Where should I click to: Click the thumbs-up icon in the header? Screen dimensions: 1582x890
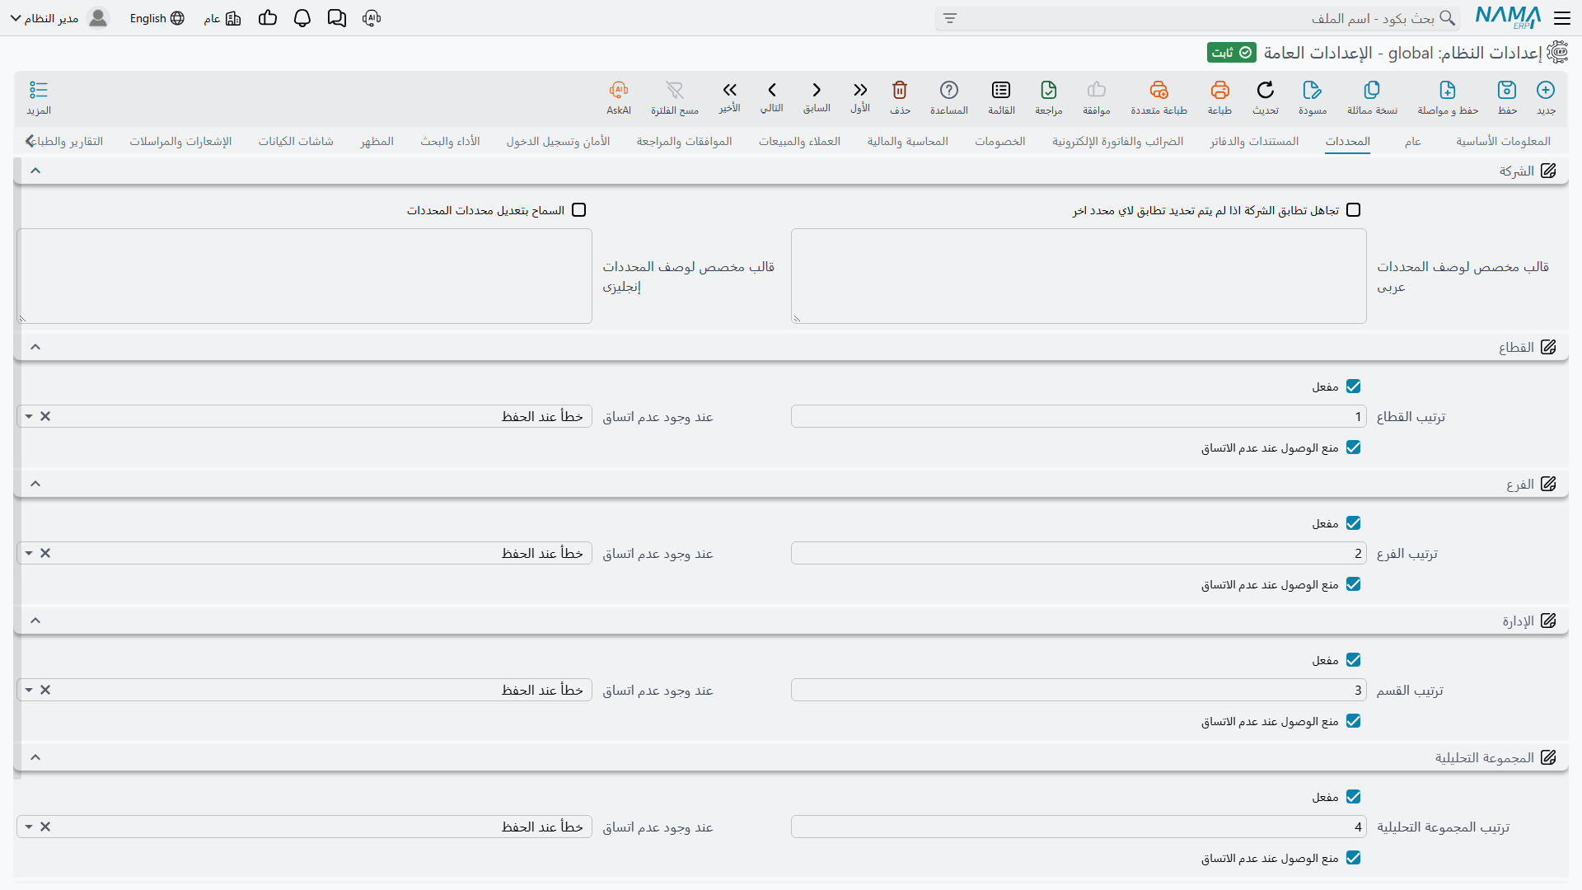268,18
